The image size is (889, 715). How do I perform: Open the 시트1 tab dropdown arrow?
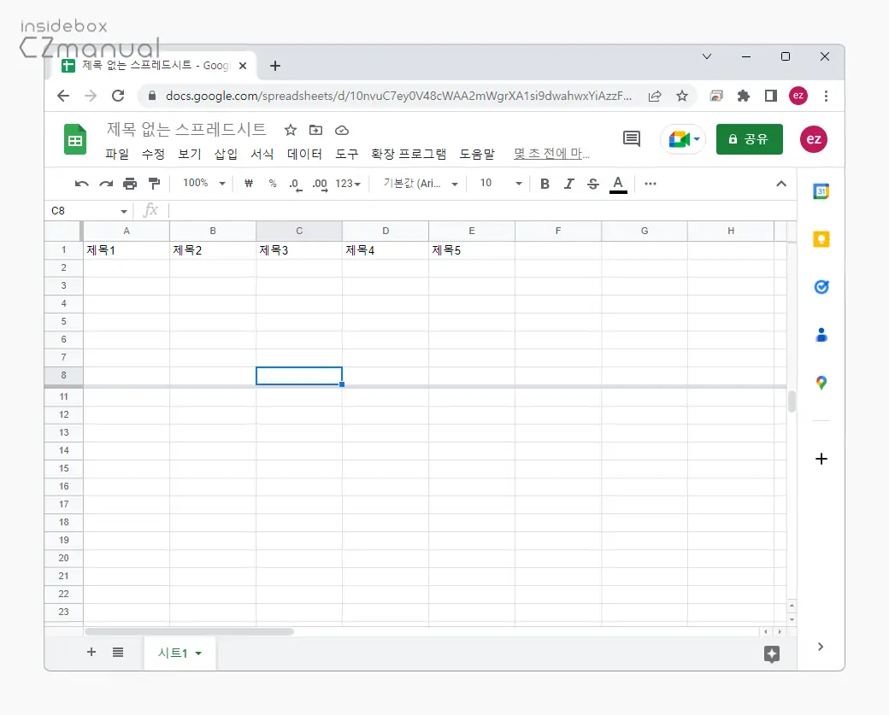point(199,653)
